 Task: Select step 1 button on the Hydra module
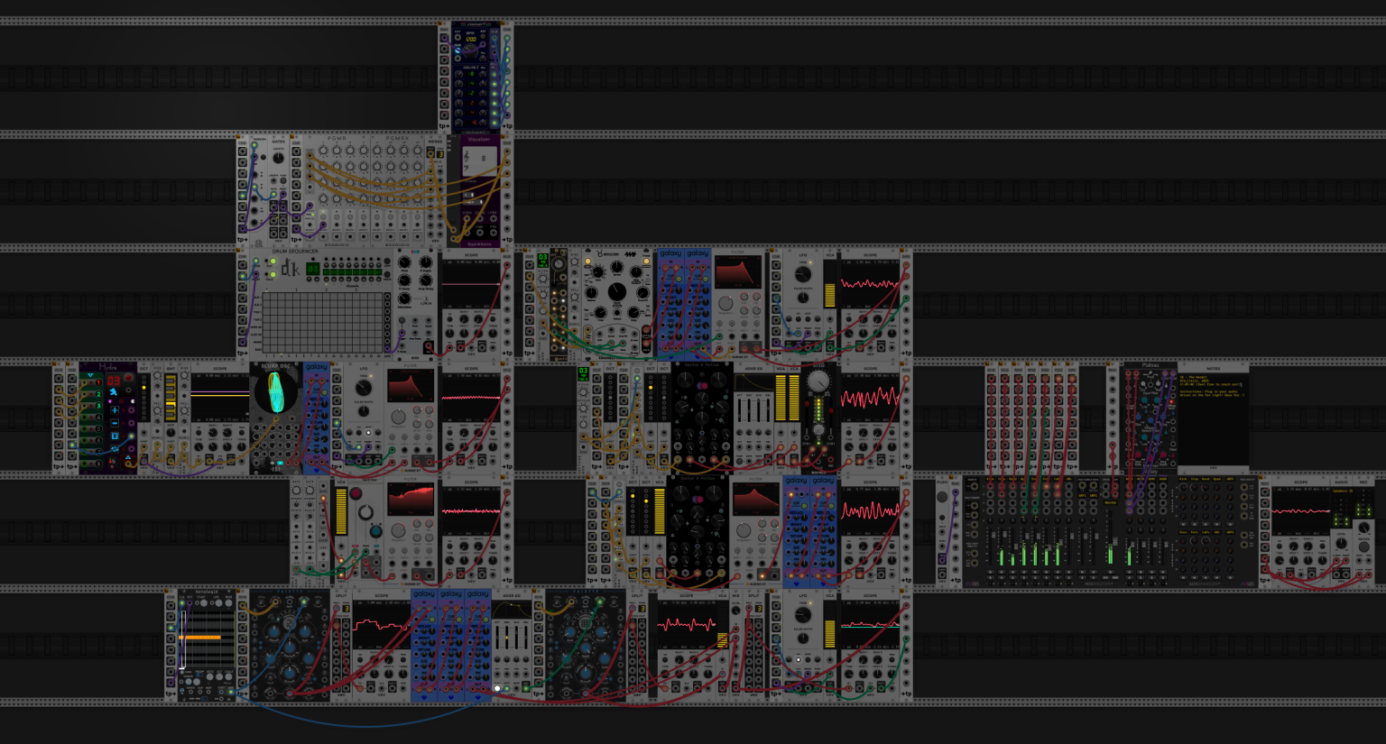tap(99, 382)
